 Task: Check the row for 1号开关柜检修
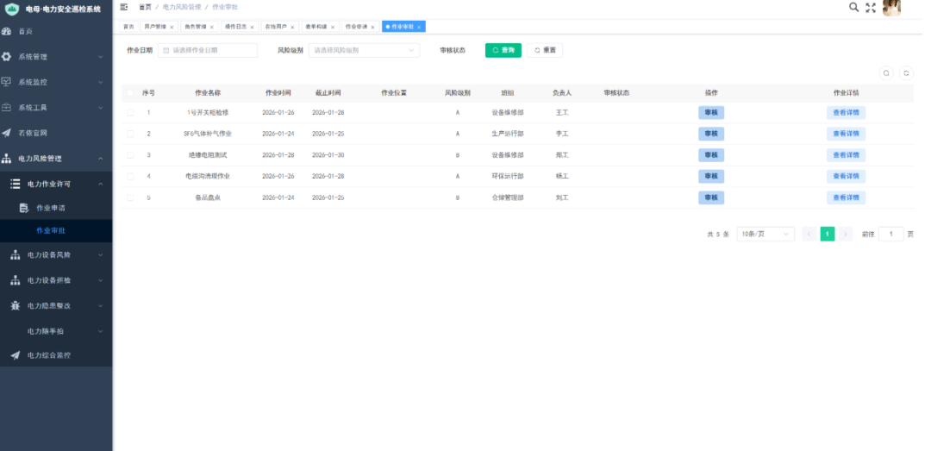[130, 112]
